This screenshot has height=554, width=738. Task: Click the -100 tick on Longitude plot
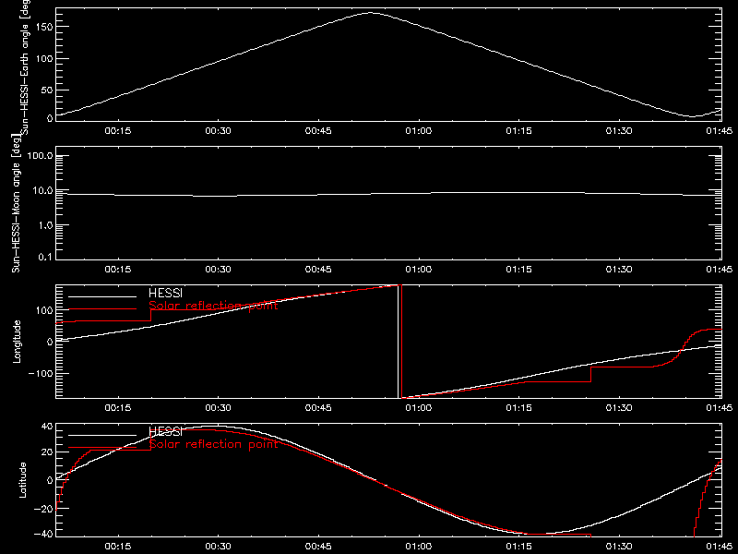[x=42, y=373]
